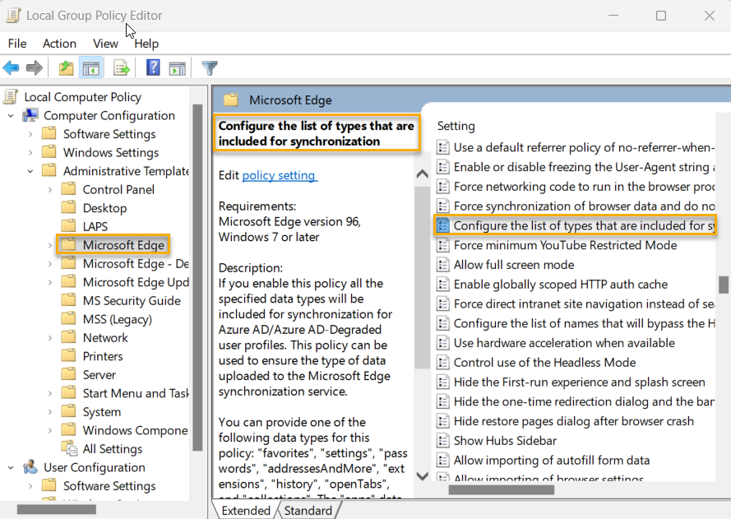Open the View menu
The height and width of the screenshot is (519, 731).
coord(105,44)
